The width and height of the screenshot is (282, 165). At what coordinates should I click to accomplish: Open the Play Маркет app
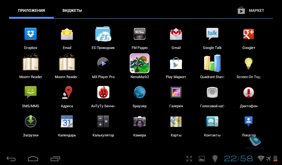click(176, 63)
